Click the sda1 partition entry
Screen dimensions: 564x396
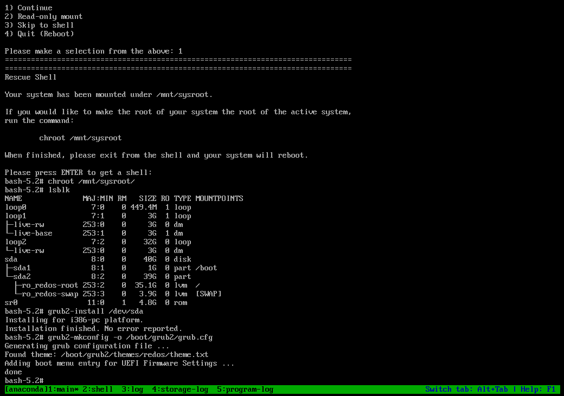[22, 268]
